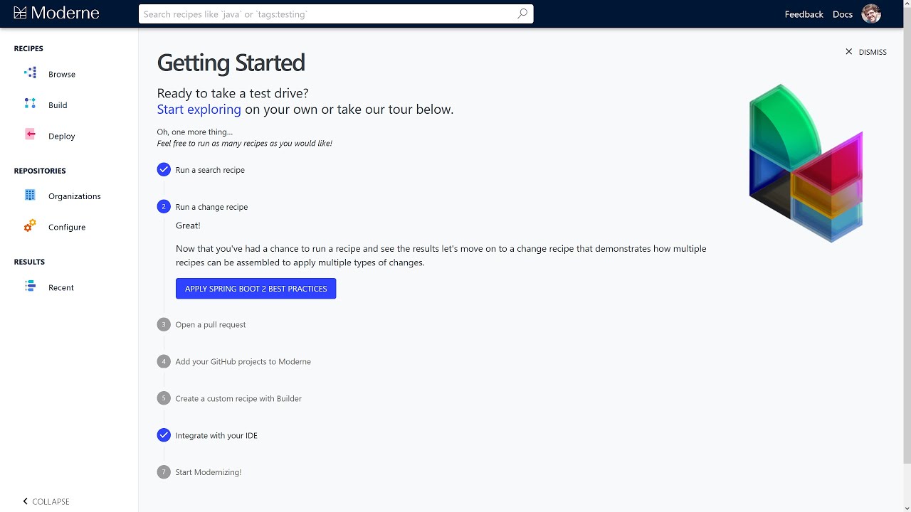Click the Moderne wordmark to go home
911x512 pixels.
coord(65,14)
